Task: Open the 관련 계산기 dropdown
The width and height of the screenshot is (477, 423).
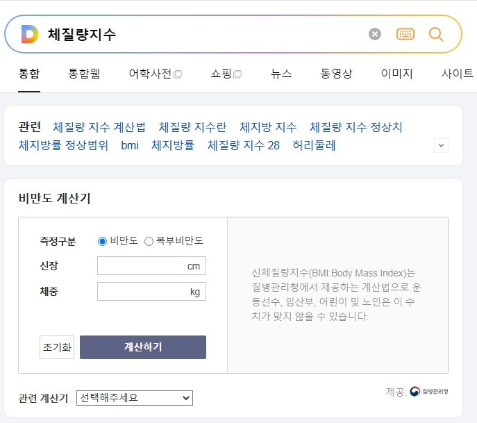Action: [135, 398]
